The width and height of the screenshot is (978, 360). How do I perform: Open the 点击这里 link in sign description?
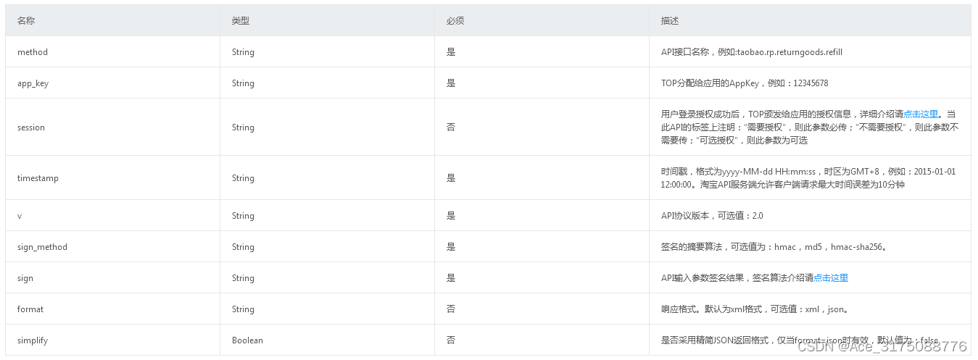click(x=831, y=277)
